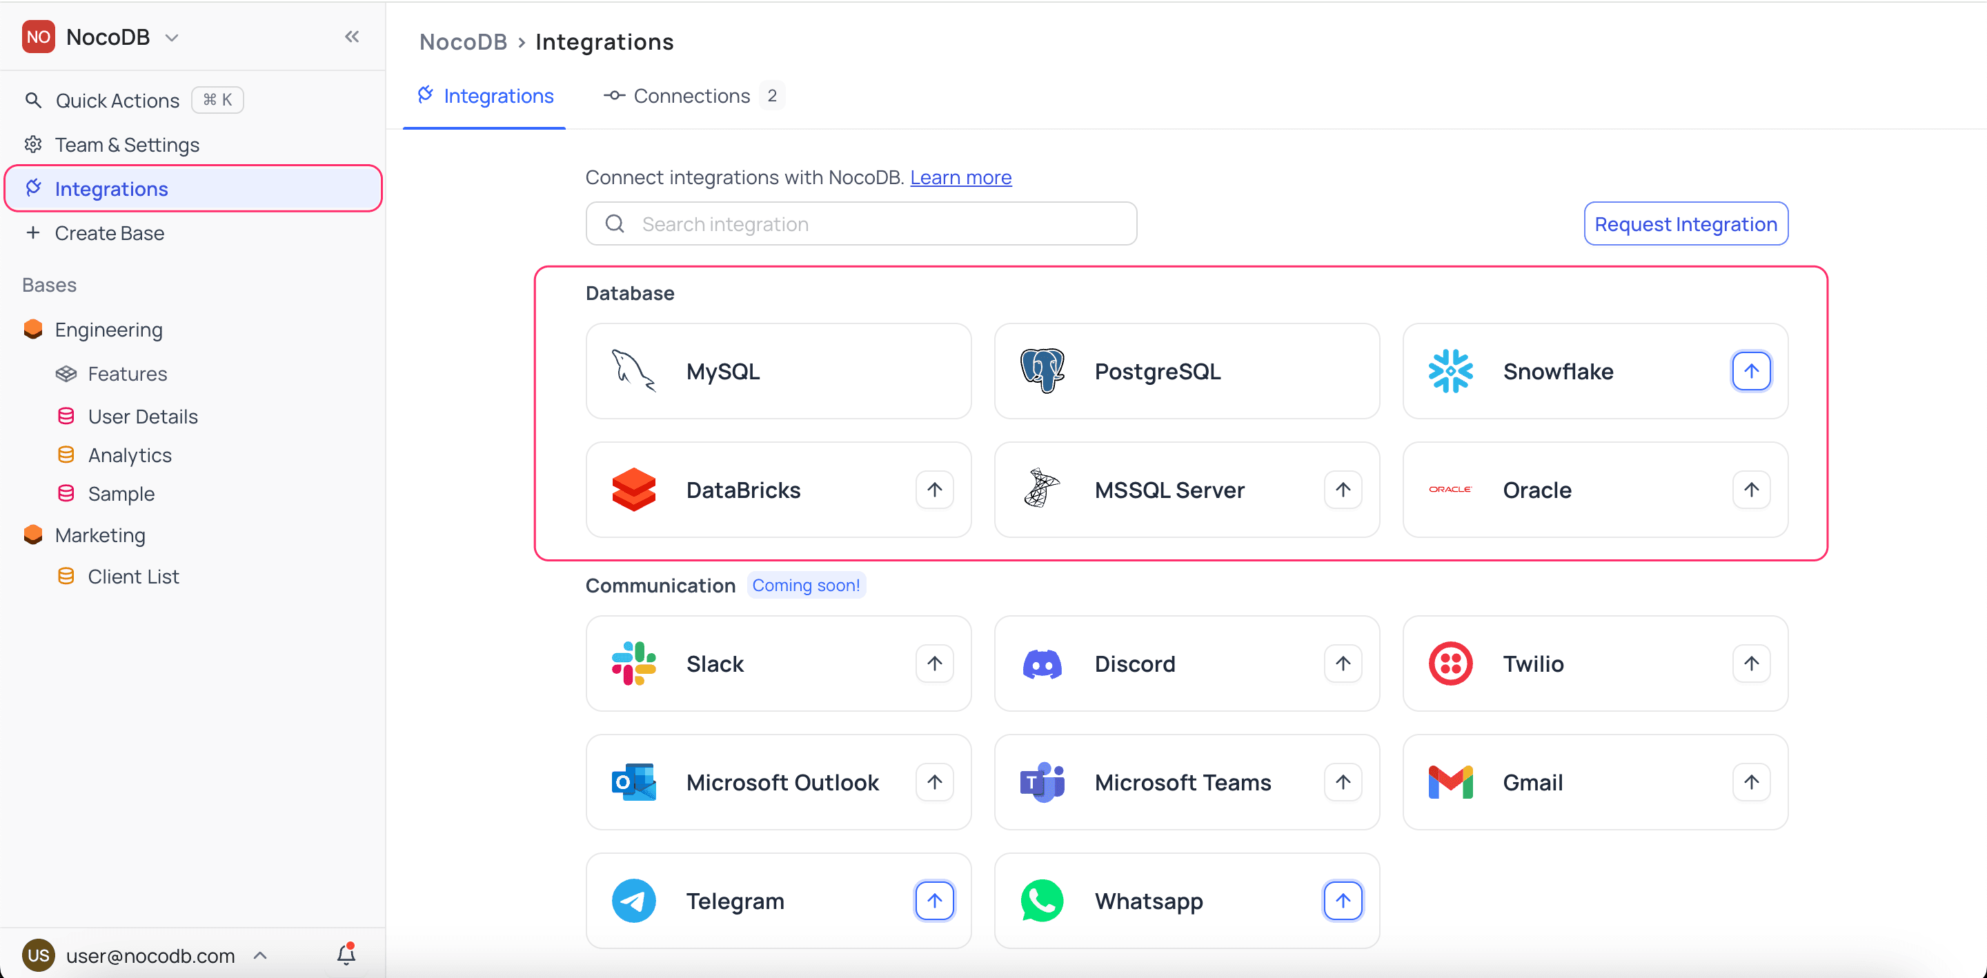The image size is (1987, 978).
Task: Select the MySQL database integration icon
Action: 633,371
